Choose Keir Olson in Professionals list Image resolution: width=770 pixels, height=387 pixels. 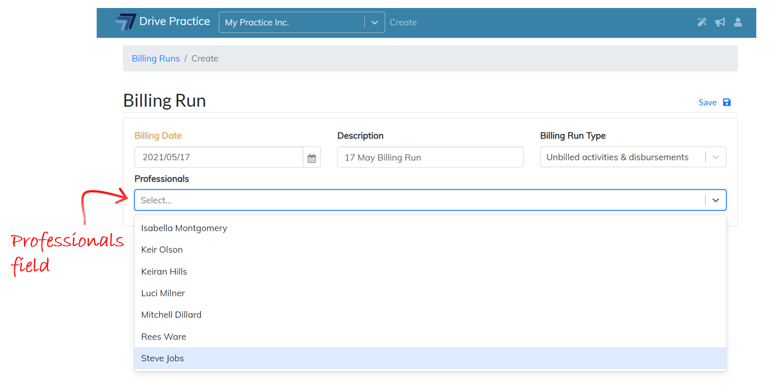(162, 250)
